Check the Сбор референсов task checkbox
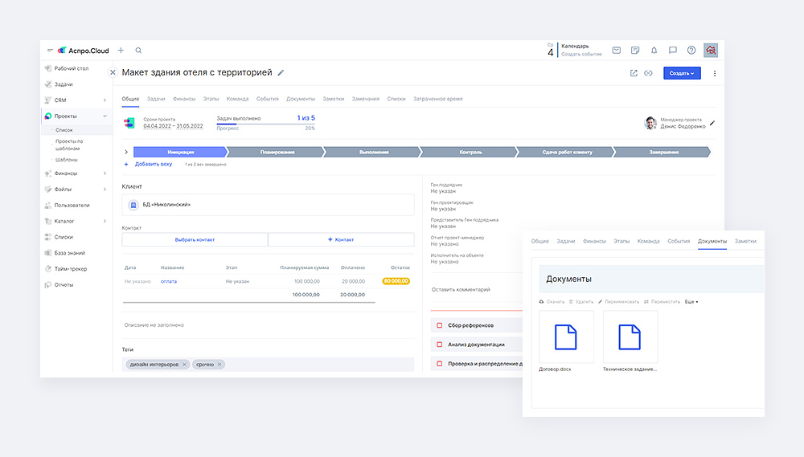The image size is (804, 457). (x=439, y=325)
